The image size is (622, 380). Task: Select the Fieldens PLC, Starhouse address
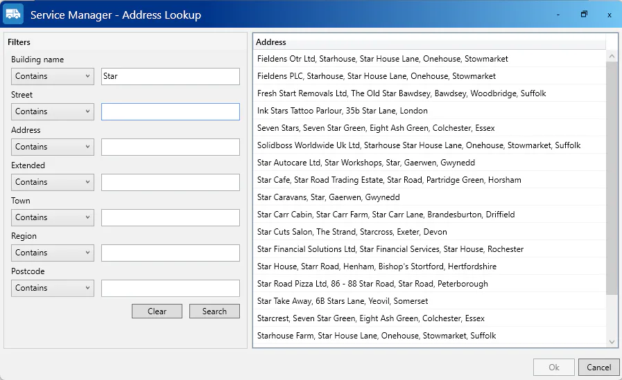(430, 76)
